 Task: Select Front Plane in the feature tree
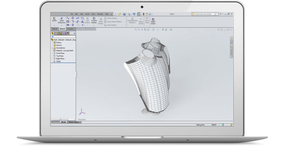(60, 53)
